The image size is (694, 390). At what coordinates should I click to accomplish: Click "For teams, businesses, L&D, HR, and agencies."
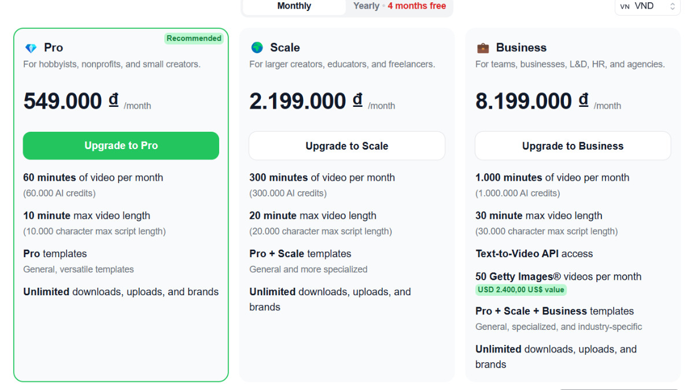click(570, 64)
